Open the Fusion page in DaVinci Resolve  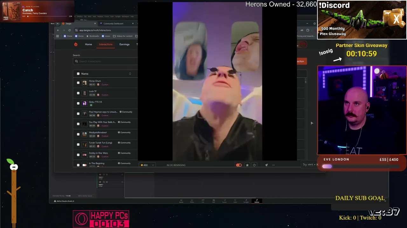224,201
